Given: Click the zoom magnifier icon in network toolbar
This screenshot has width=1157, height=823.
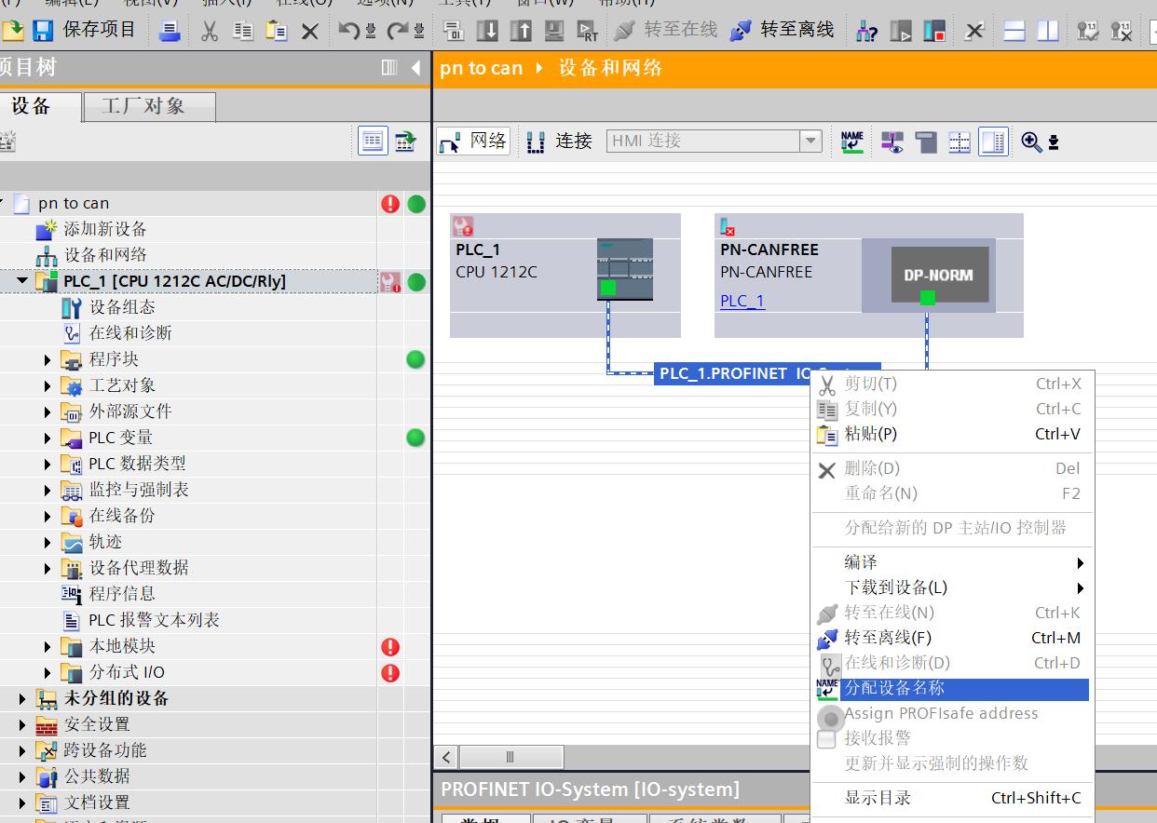Looking at the screenshot, I should point(1031,142).
